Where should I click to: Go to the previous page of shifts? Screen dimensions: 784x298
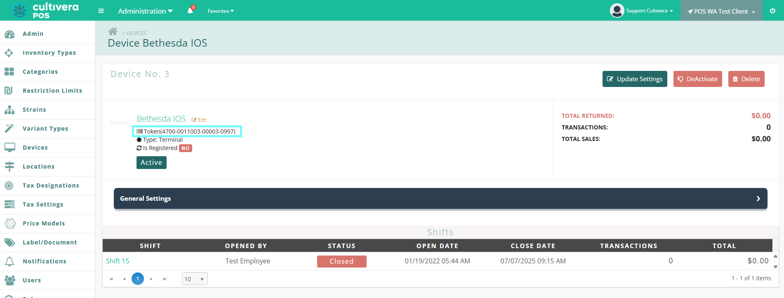pyautogui.click(x=124, y=279)
